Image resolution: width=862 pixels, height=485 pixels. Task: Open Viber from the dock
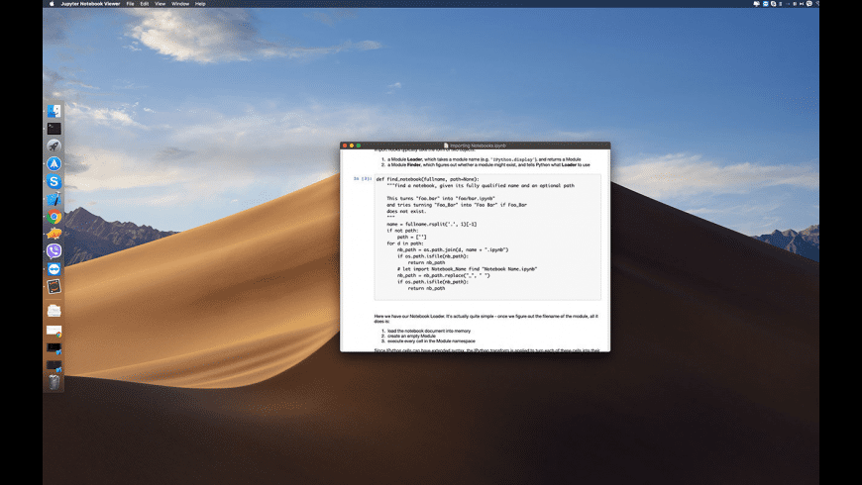[54, 251]
